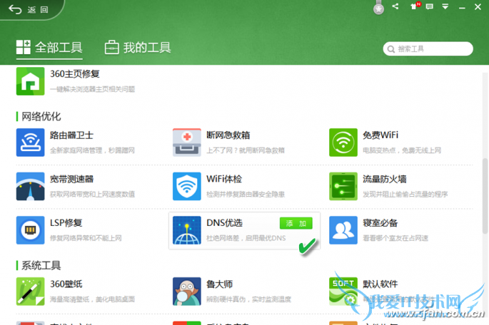489x325 pixels.
Task: Open 流量防火墙 firewall icon
Action: pos(343,186)
